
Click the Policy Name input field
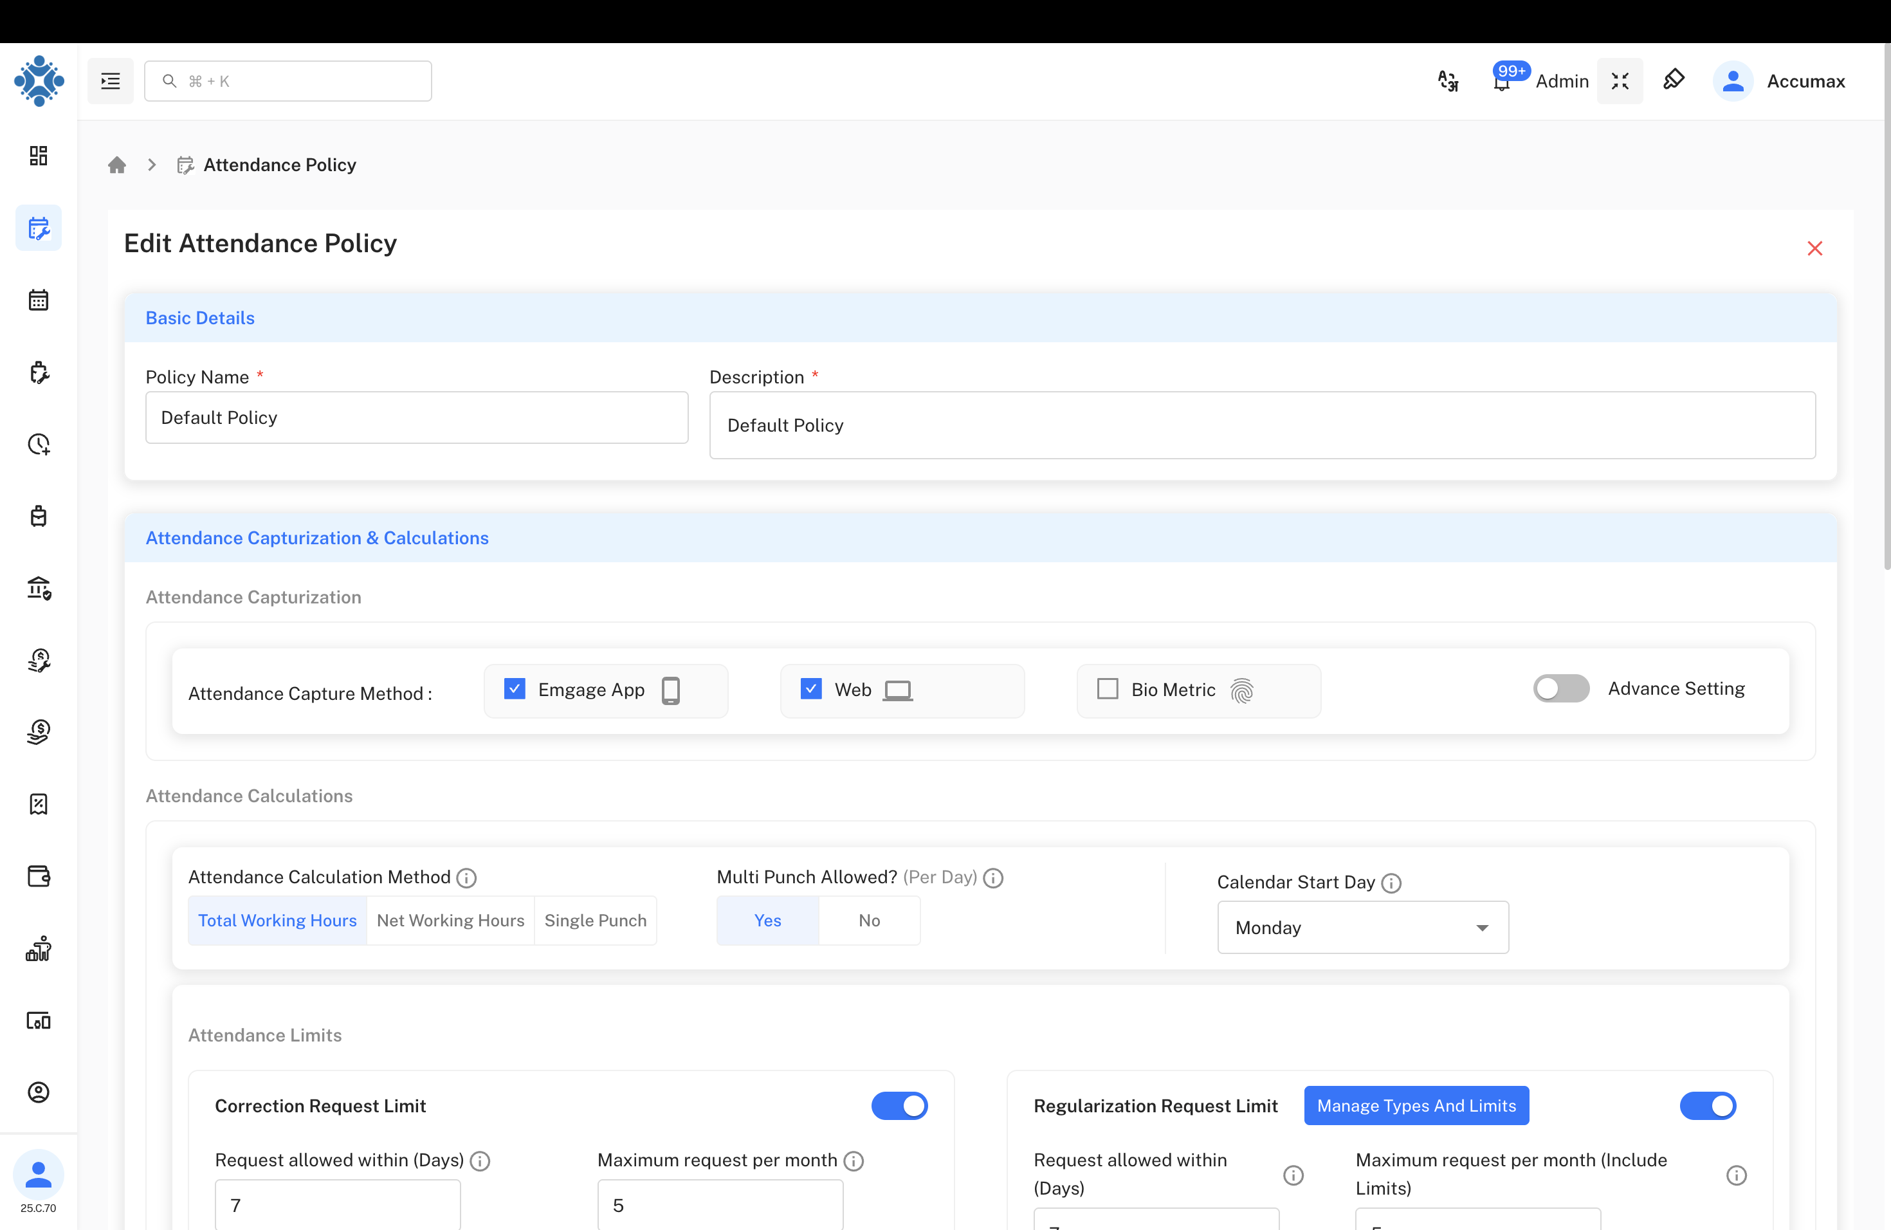point(416,418)
